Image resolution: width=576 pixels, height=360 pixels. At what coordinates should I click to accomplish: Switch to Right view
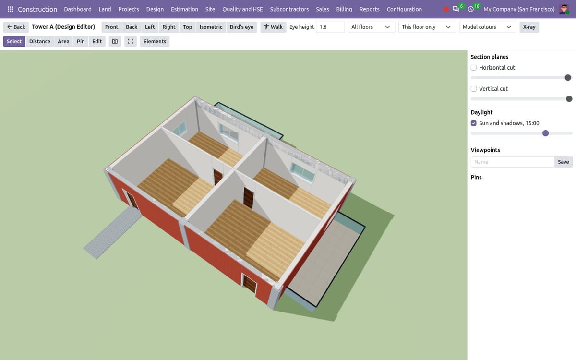click(169, 27)
